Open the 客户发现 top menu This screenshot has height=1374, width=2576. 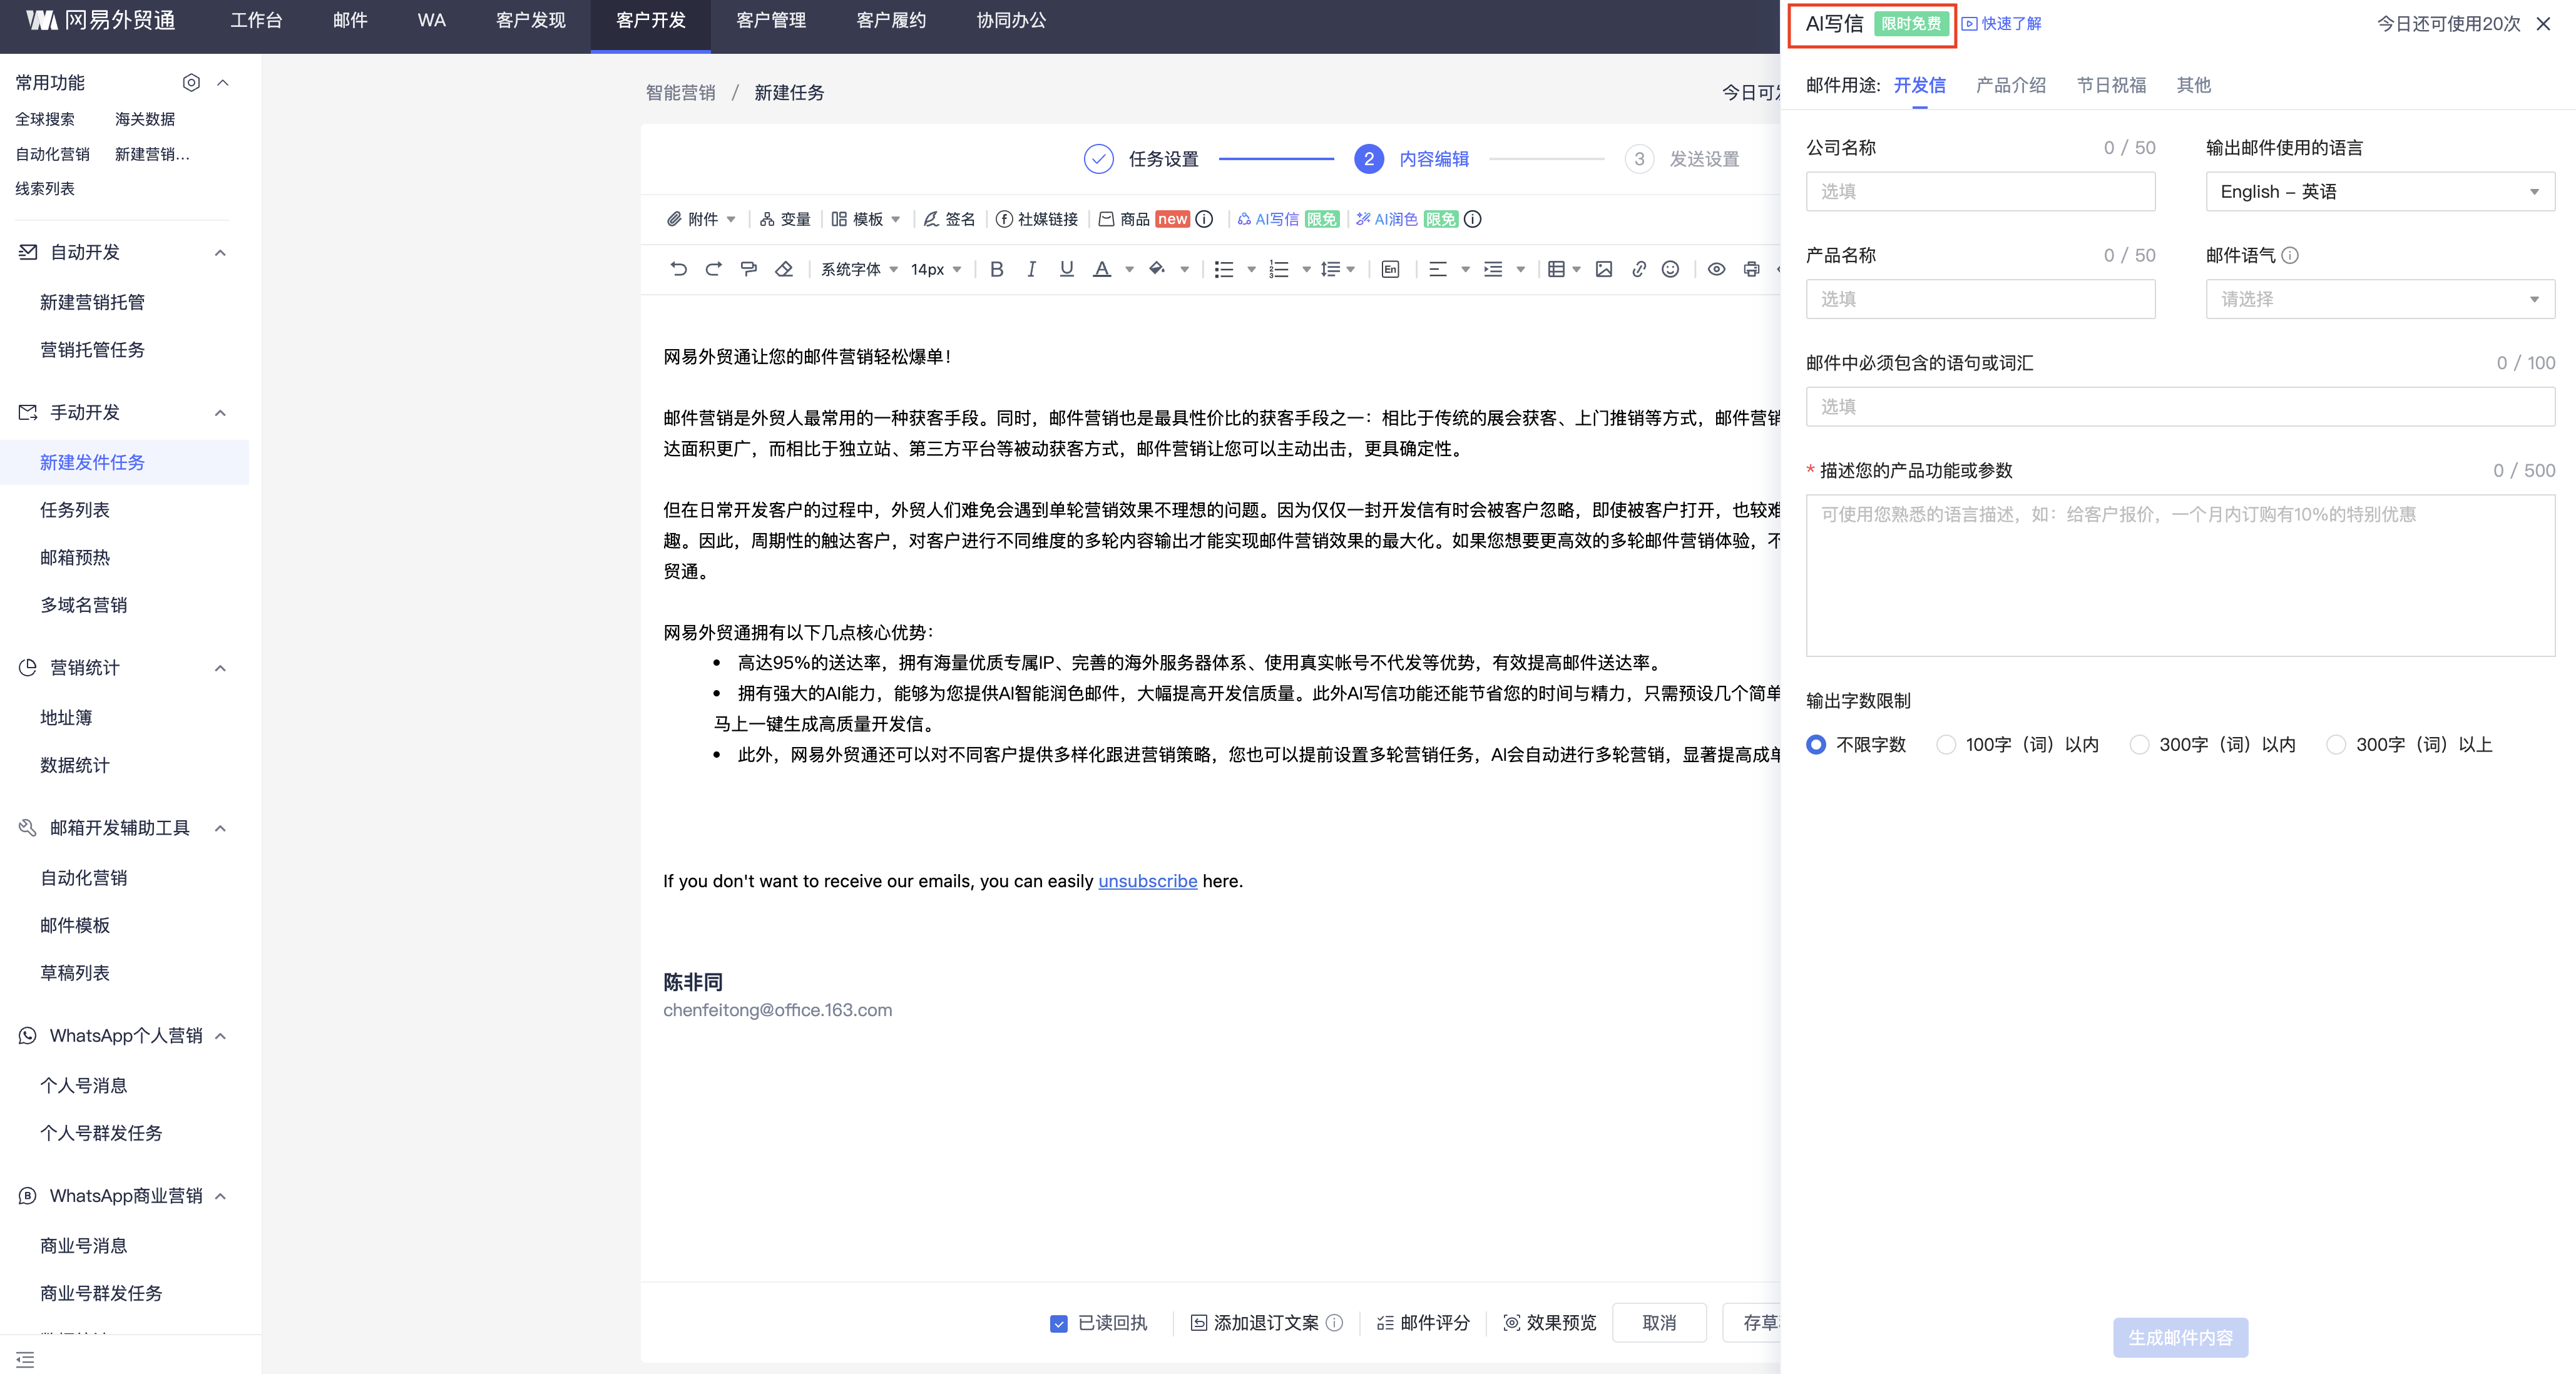[x=530, y=20]
